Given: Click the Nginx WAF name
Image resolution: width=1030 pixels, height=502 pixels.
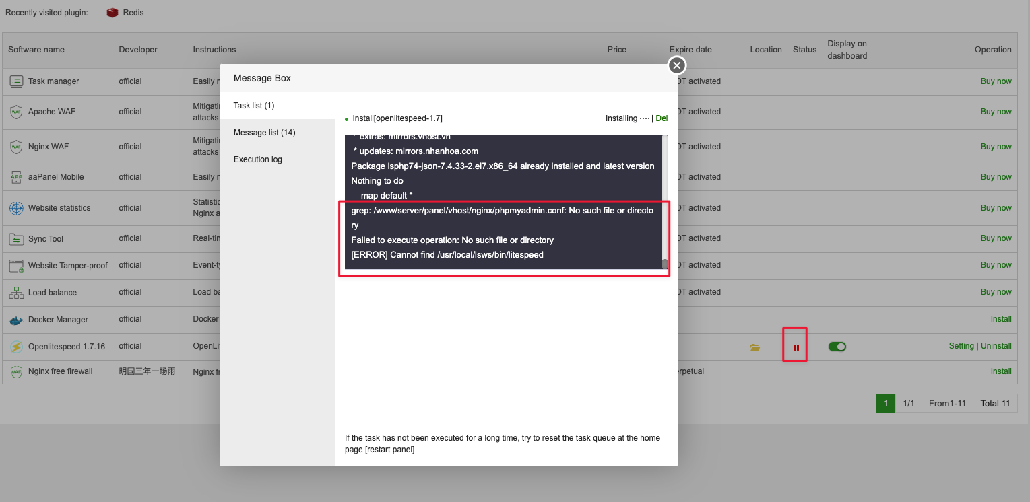Looking at the screenshot, I should tap(49, 147).
